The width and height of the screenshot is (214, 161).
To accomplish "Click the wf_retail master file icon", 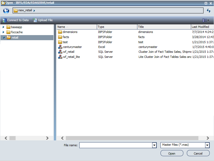I will pyautogui.click(x=60, y=52).
